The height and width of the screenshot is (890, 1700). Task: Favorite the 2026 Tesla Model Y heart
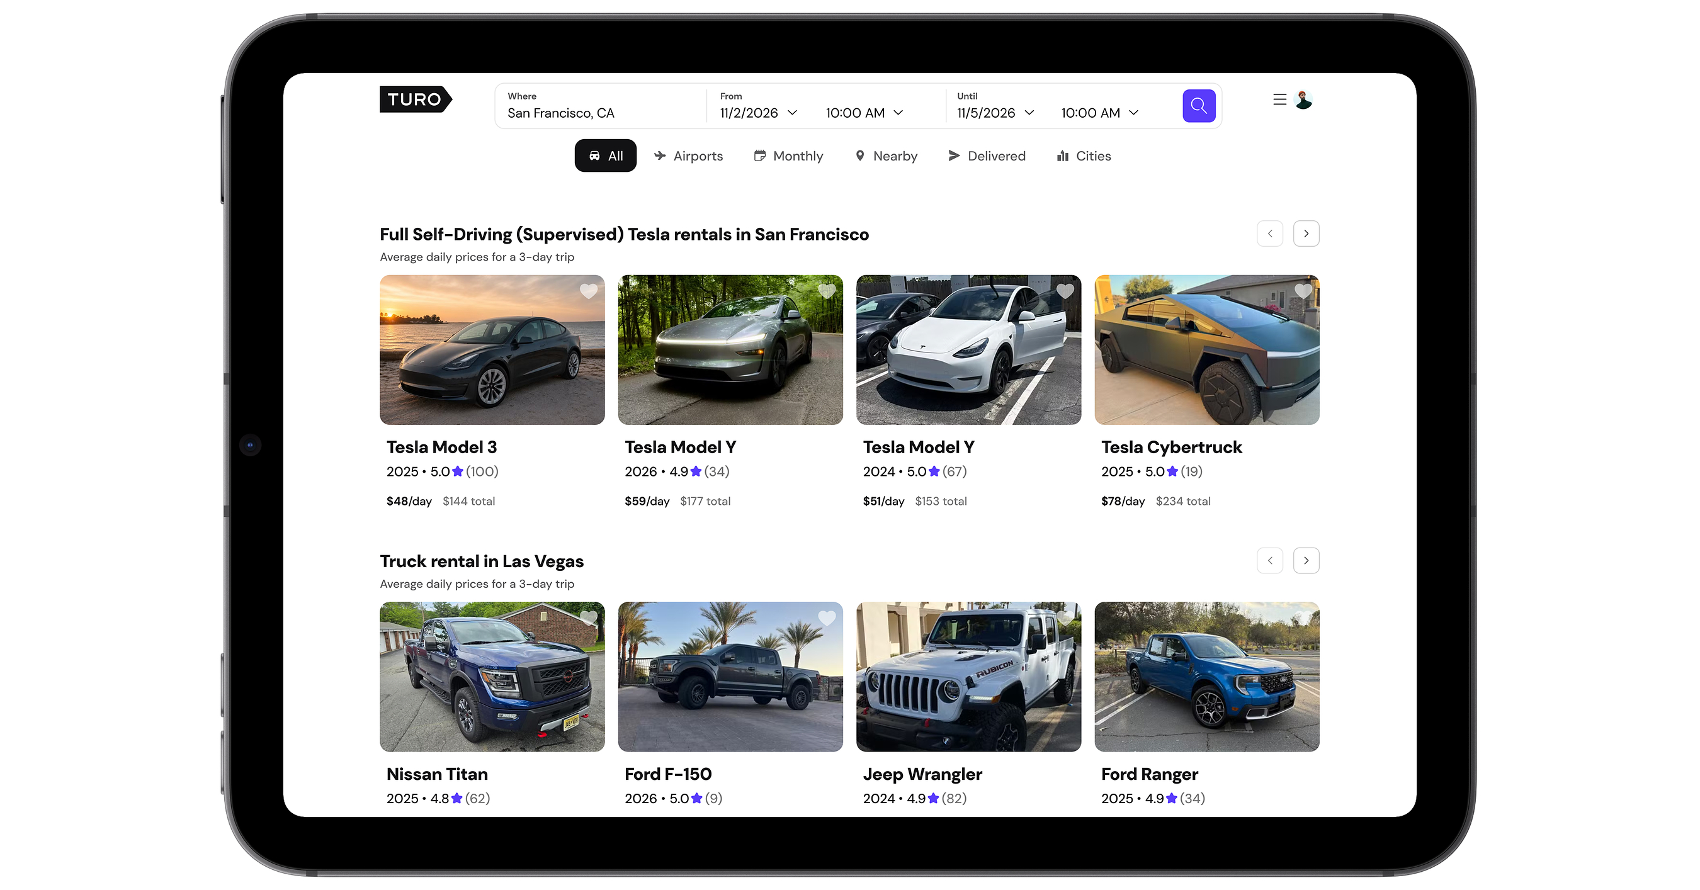coord(826,291)
